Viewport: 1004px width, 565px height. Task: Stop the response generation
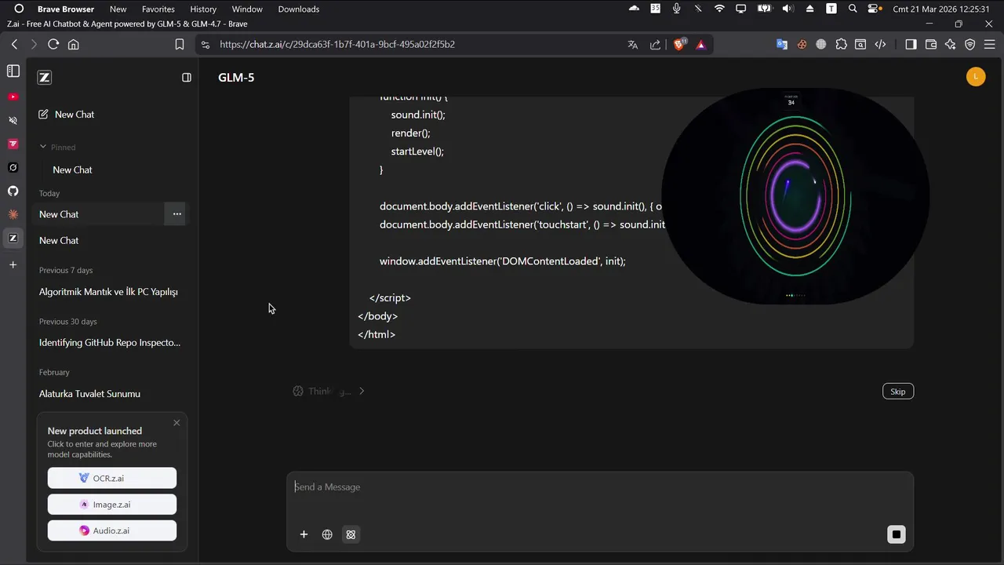coord(897,535)
